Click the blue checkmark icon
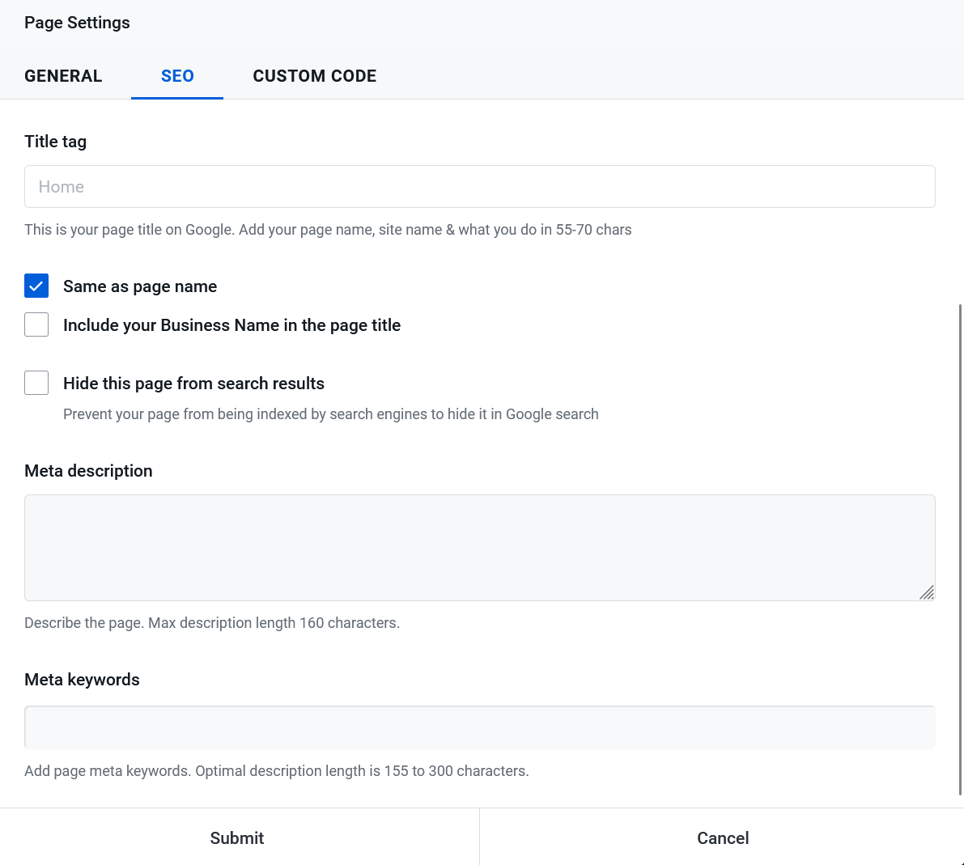Screen dimensions: 964x865 click(36, 286)
